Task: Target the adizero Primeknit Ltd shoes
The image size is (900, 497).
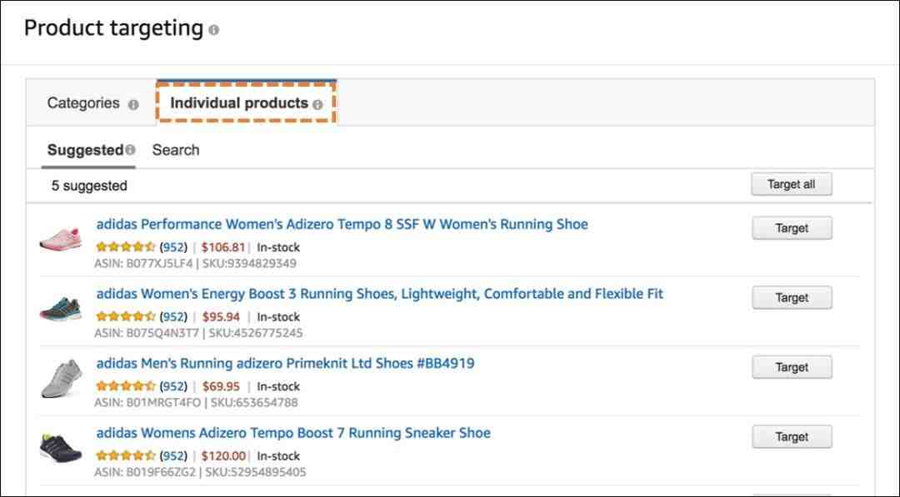Action: (792, 367)
